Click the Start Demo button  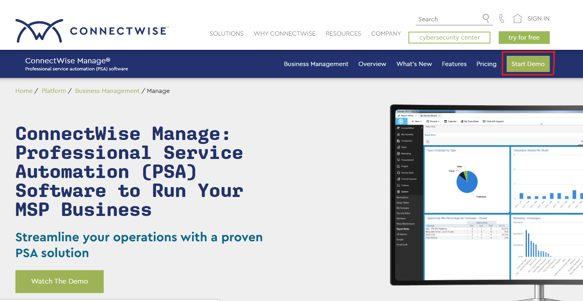click(x=528, y=64)
